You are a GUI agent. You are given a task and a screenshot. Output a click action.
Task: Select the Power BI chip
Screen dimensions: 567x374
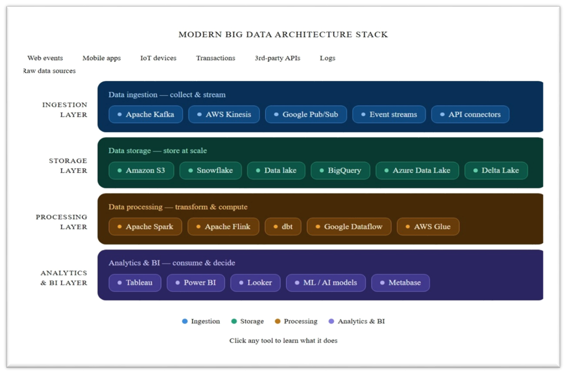pos(195,283)
